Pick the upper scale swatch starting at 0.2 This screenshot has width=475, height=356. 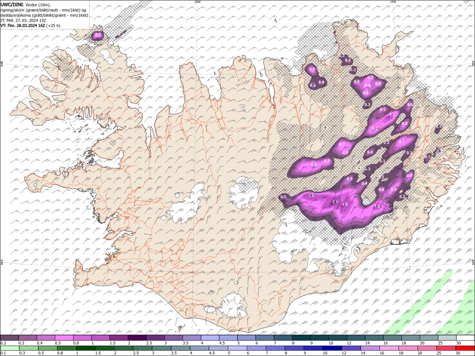click(x=9, y=338)
